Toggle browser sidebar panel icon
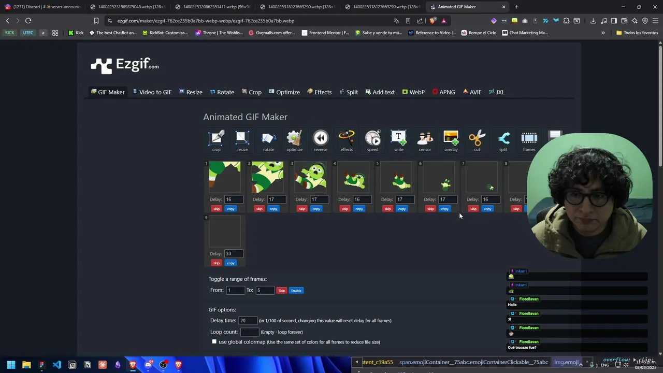Image resolution: width=663 pixels, height=373 pixels. (614, 21)
